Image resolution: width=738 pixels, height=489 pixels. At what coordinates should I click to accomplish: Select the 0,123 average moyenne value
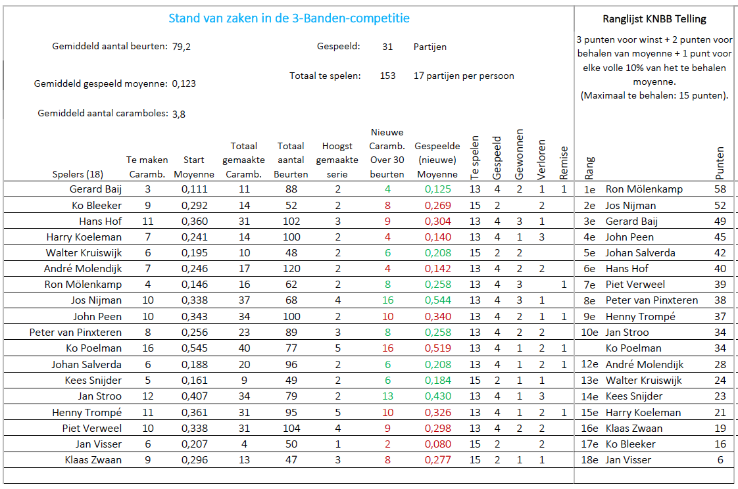pyautogui.click(x=184, y=83)
